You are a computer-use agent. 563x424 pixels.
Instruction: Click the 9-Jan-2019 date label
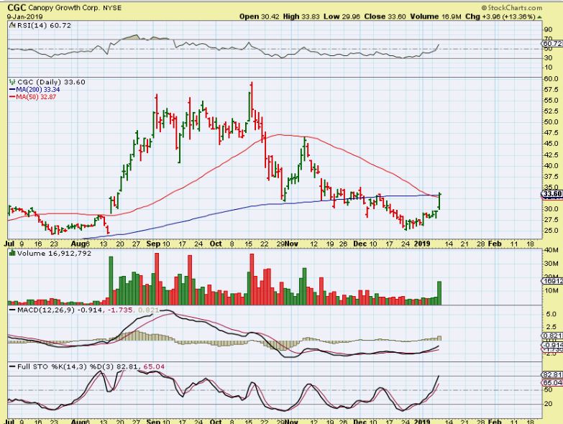(24, 17)
